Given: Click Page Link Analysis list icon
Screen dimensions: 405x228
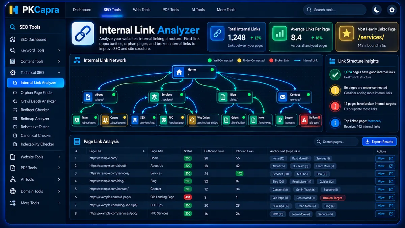Looking at the screenshot, I should tap(77, 142).
